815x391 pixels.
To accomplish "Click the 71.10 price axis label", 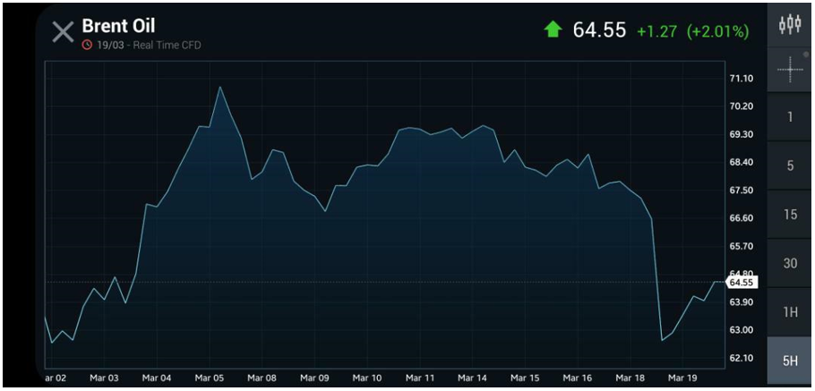I will click(741, 79).
